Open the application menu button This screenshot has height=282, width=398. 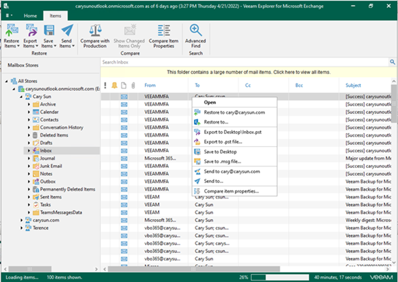click(x=9, y=16)
